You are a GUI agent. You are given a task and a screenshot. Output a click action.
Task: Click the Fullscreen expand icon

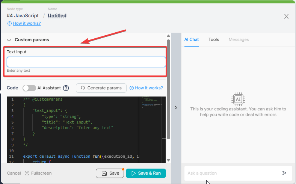point(27,173)
